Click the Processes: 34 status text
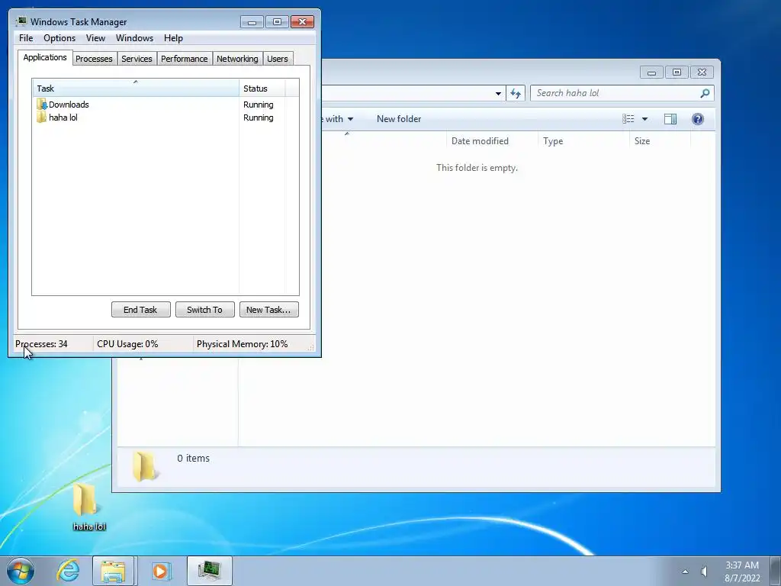 click(x=41, y=344)
